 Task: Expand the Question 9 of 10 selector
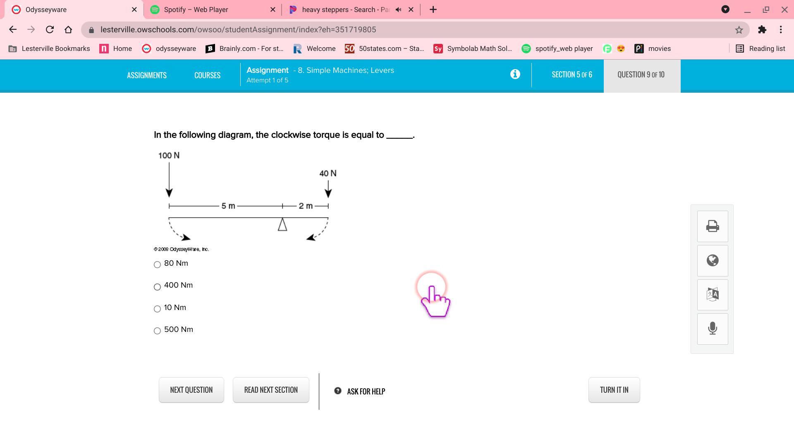tap(641, 75)
